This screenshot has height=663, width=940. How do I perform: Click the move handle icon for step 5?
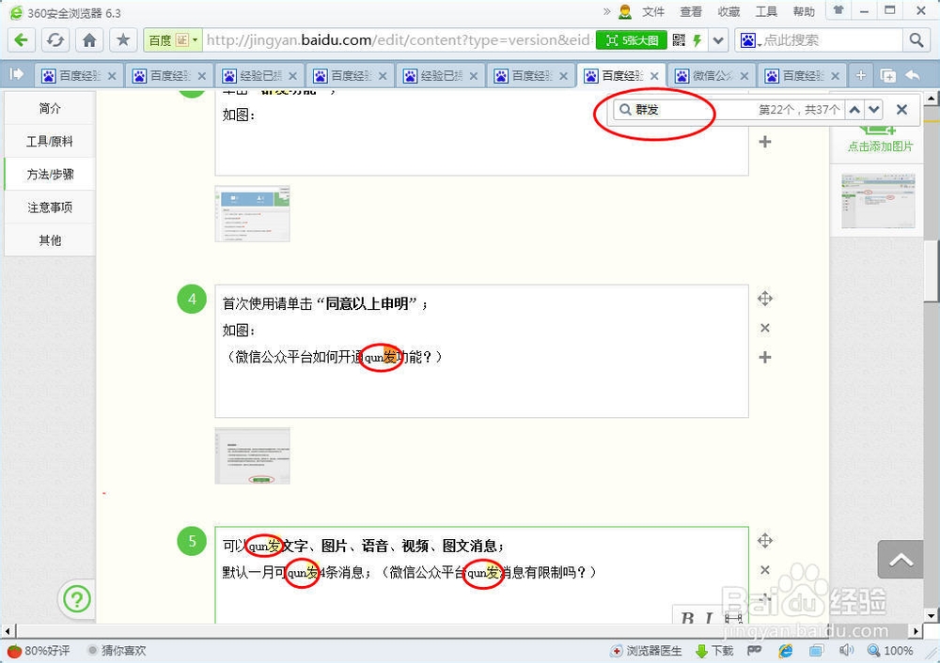pos(765,540)
